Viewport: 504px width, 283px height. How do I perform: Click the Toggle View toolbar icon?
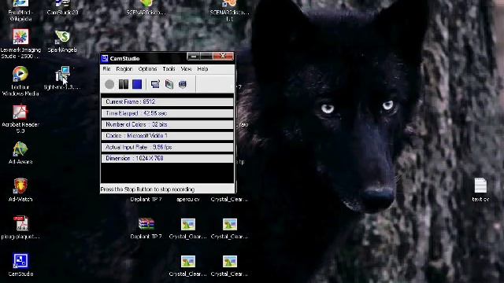[x=155, y=84]
